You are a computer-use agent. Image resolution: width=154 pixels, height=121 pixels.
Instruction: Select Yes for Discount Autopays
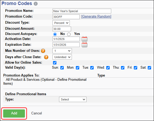click(69, 34)
